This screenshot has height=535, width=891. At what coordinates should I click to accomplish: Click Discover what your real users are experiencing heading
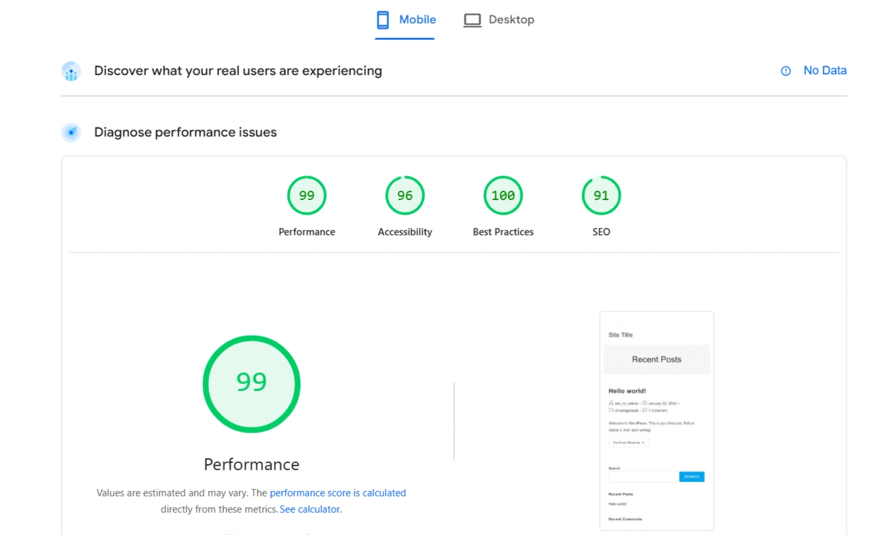pyautogui.click(x=238, y=71)
